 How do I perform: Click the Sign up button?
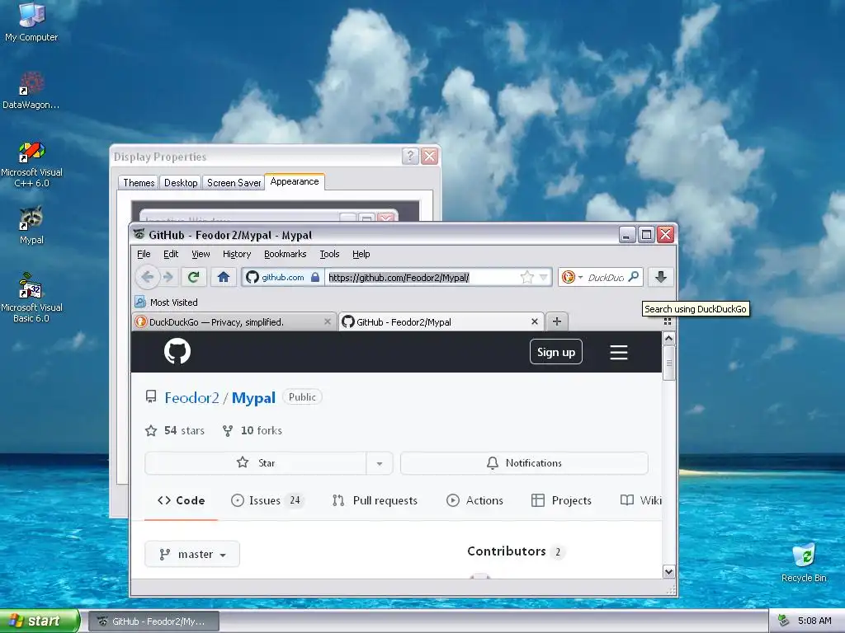(x=556, y=352)
